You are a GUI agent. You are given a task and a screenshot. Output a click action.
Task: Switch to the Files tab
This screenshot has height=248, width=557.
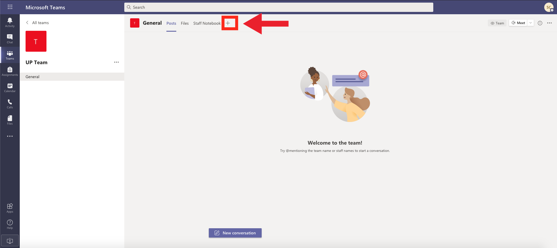pos(185,23)
